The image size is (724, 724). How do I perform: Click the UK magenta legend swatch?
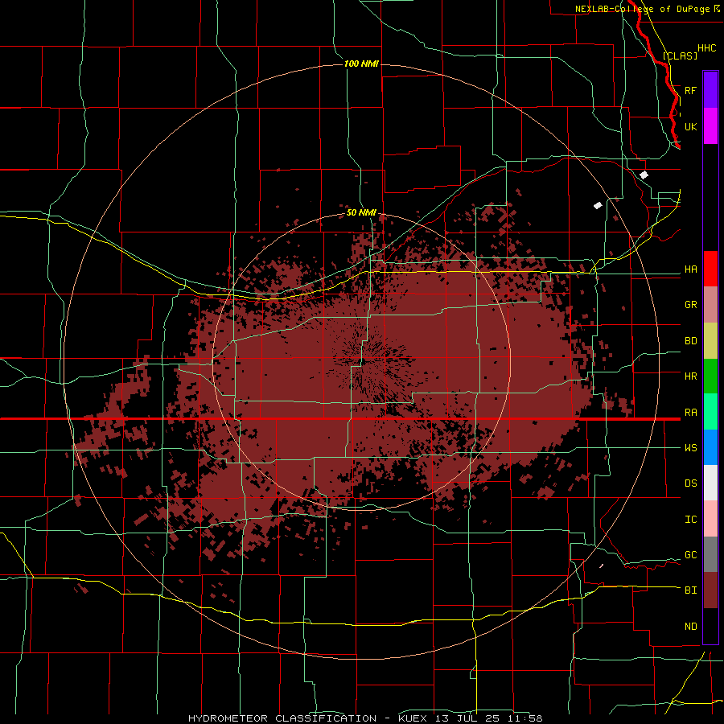pos(710,126)
